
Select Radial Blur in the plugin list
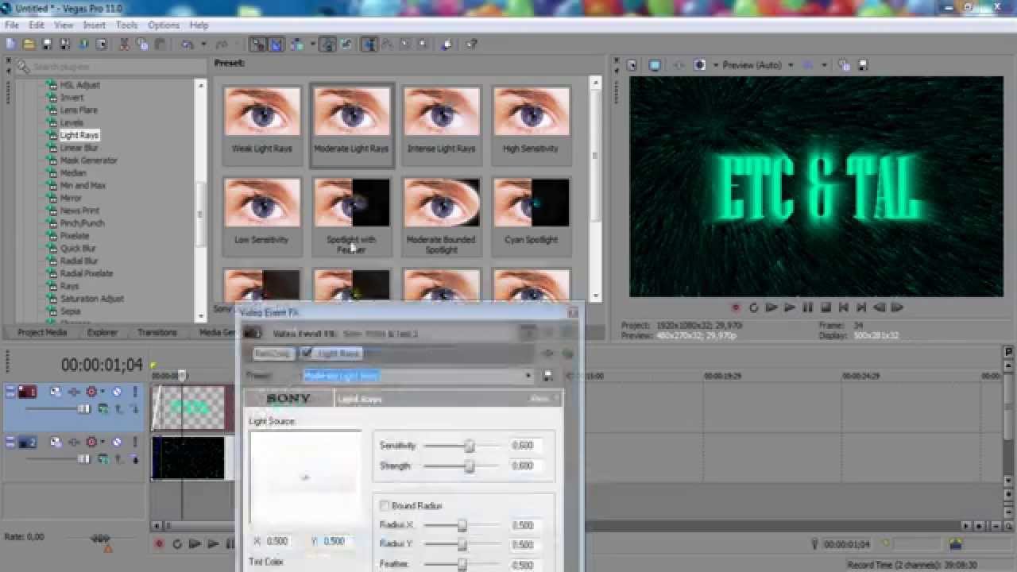point(79,261)
